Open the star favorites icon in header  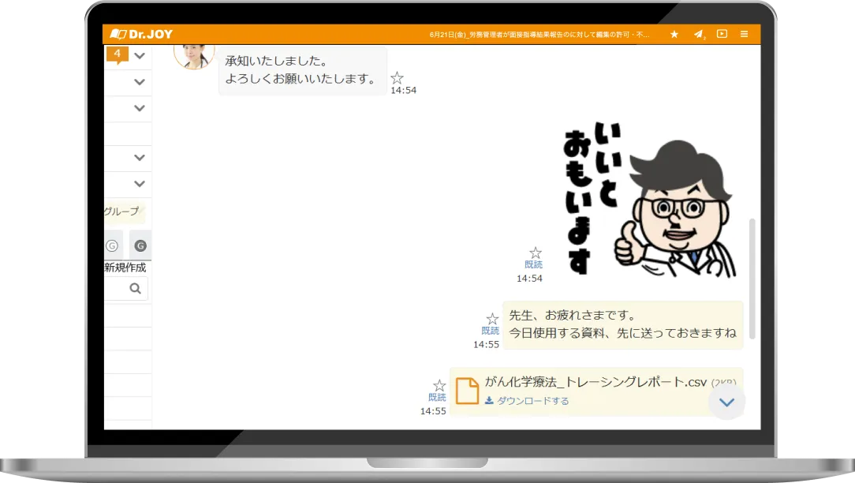674,34
